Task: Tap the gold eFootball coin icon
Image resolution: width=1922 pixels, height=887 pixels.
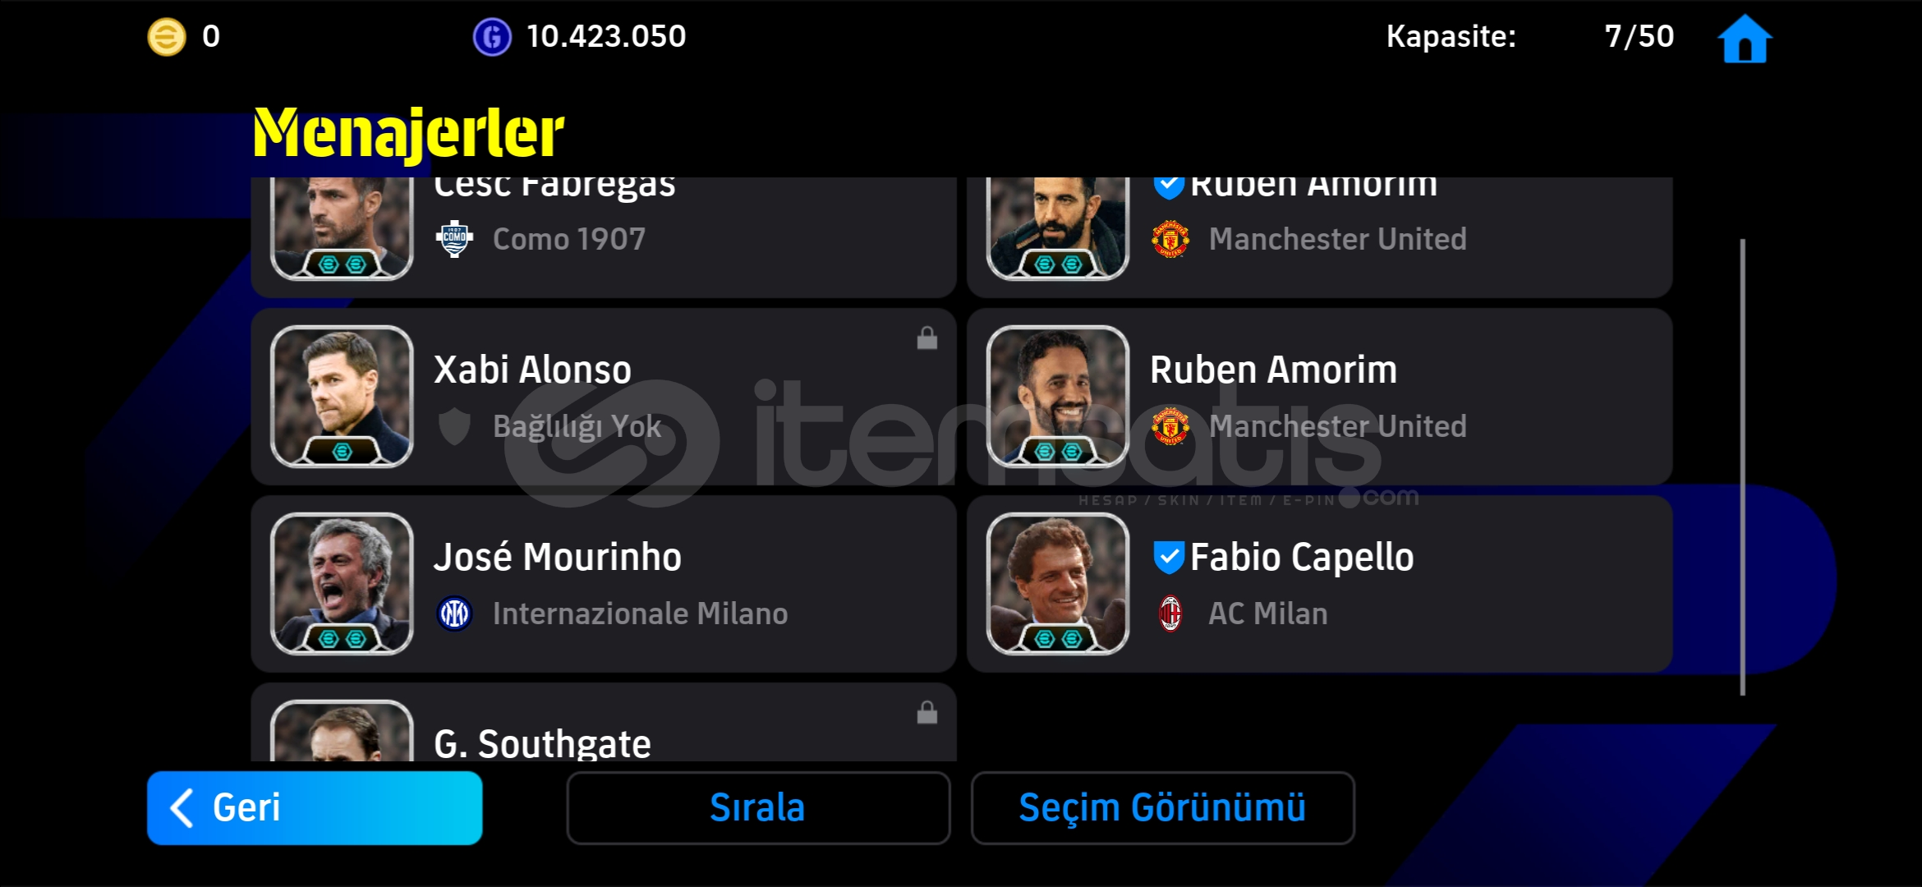Action: click(x=166, y=37)
